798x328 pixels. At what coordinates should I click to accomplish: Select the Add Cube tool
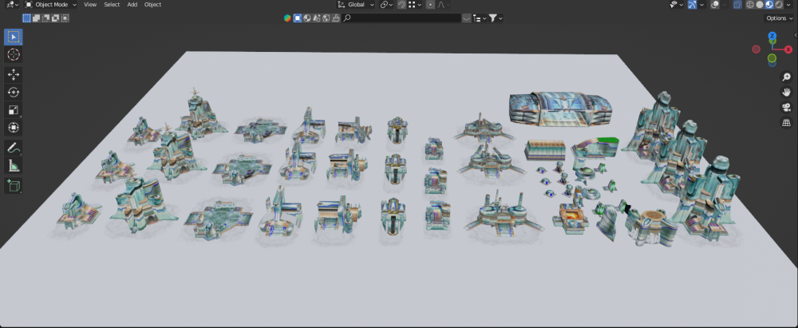point(14,186)
